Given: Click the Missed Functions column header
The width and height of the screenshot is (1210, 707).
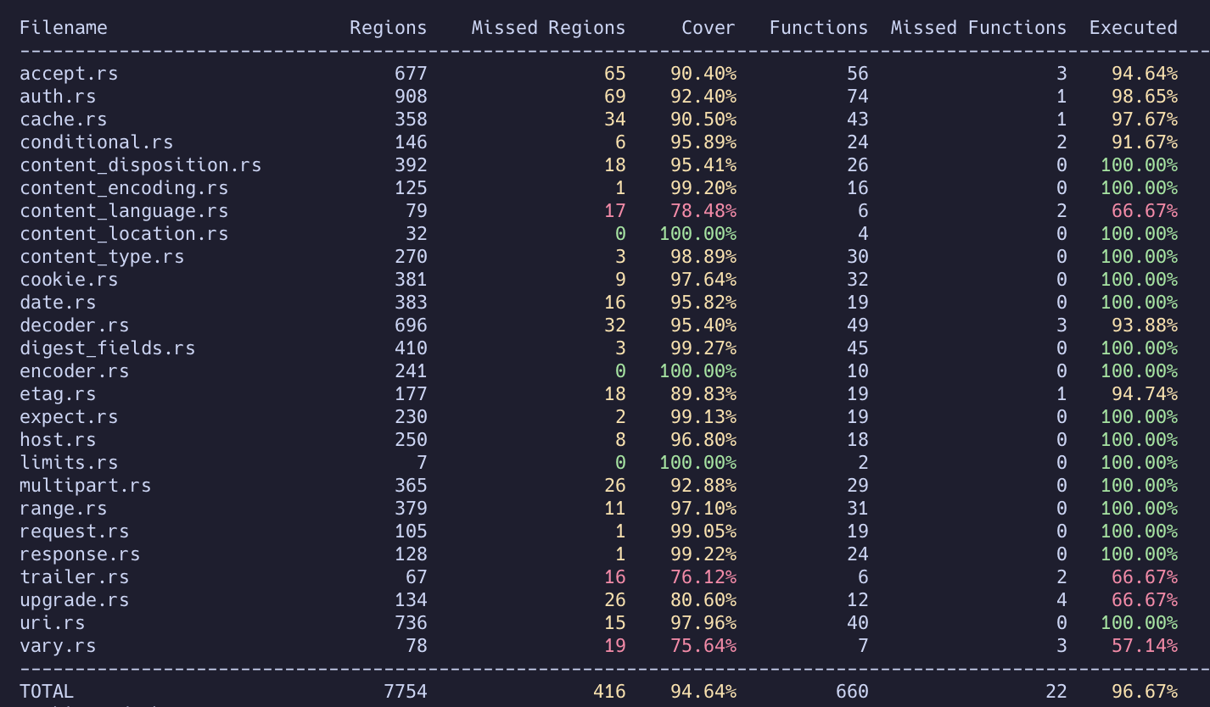Looking at the screenshot, I should [978, 28].
